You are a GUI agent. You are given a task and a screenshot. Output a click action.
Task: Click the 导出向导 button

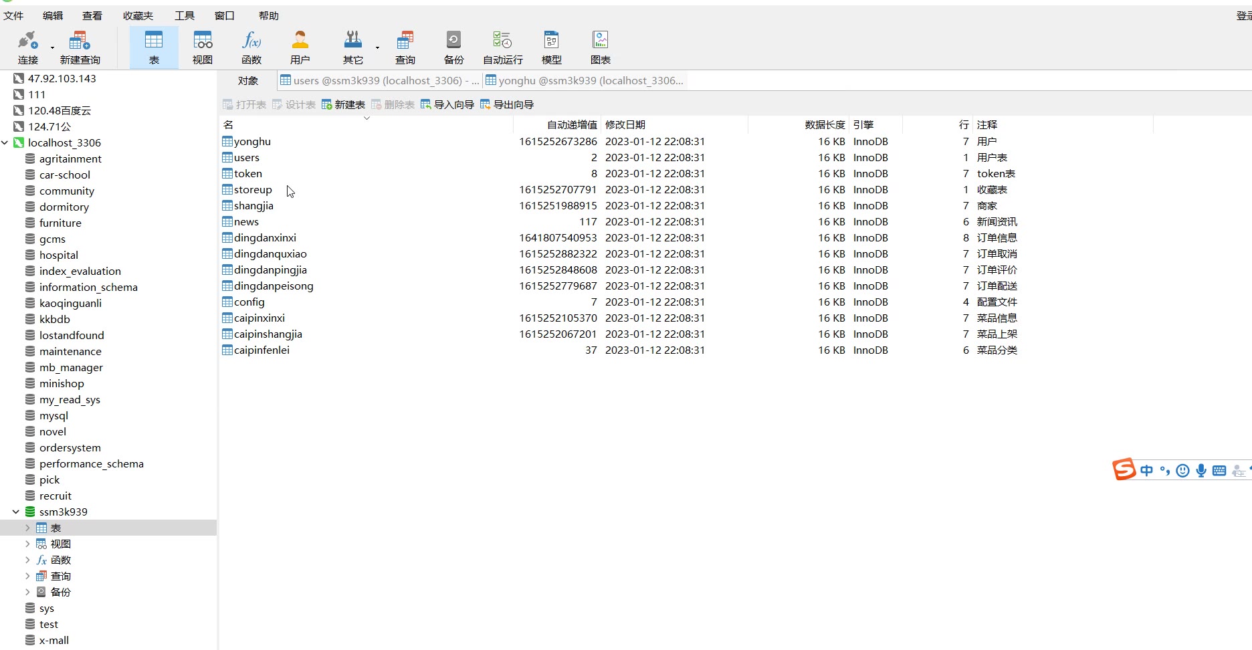coord(507,104)
